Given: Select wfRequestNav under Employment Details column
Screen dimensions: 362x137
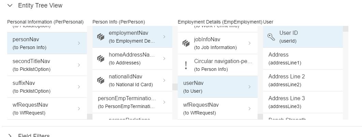Looking at the screenshot, I should pyautogui.click(x=217, y=109).
